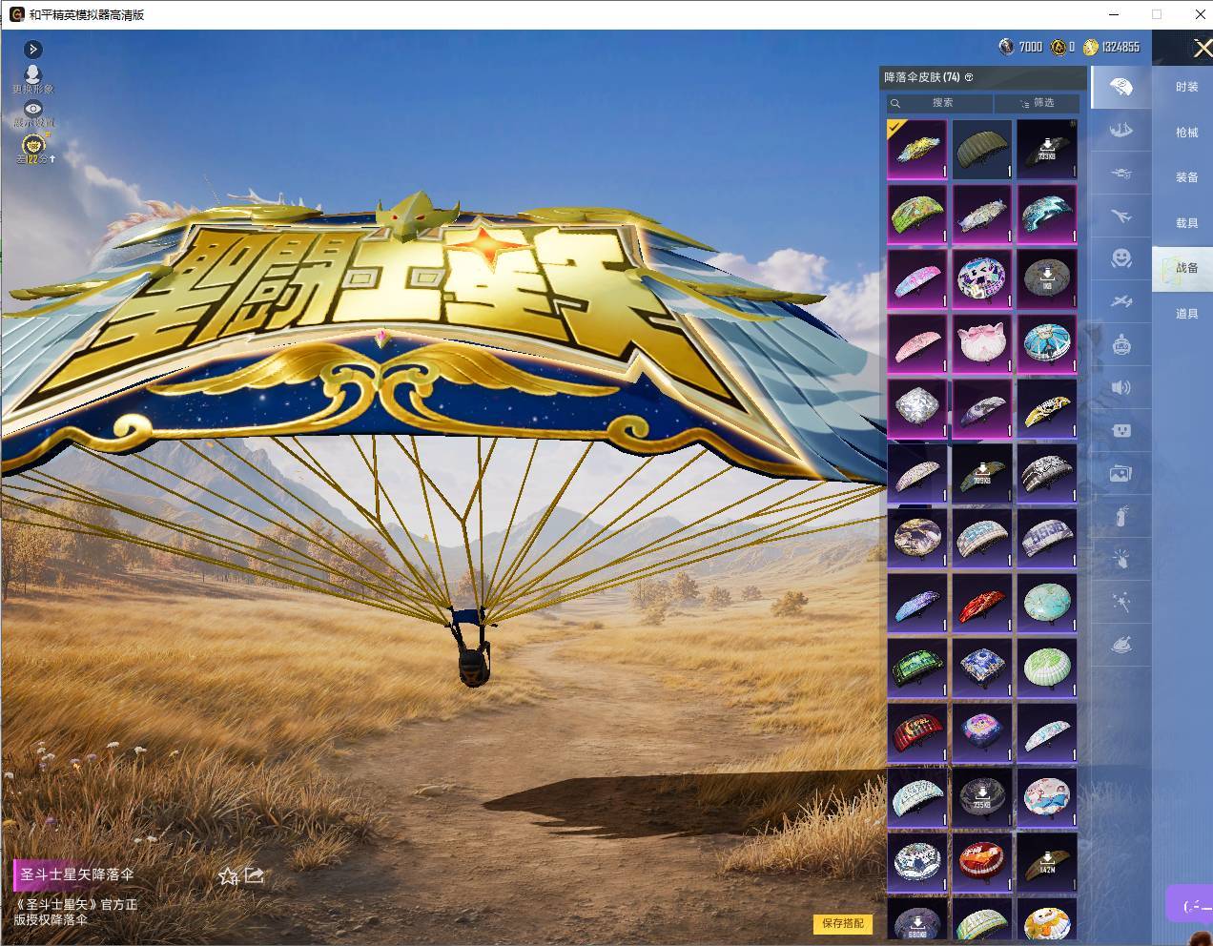The width and height of the screenshot is (1213, 946).
Task: Open the 更换形象 character change icon
Action: [x=33, y=78]
